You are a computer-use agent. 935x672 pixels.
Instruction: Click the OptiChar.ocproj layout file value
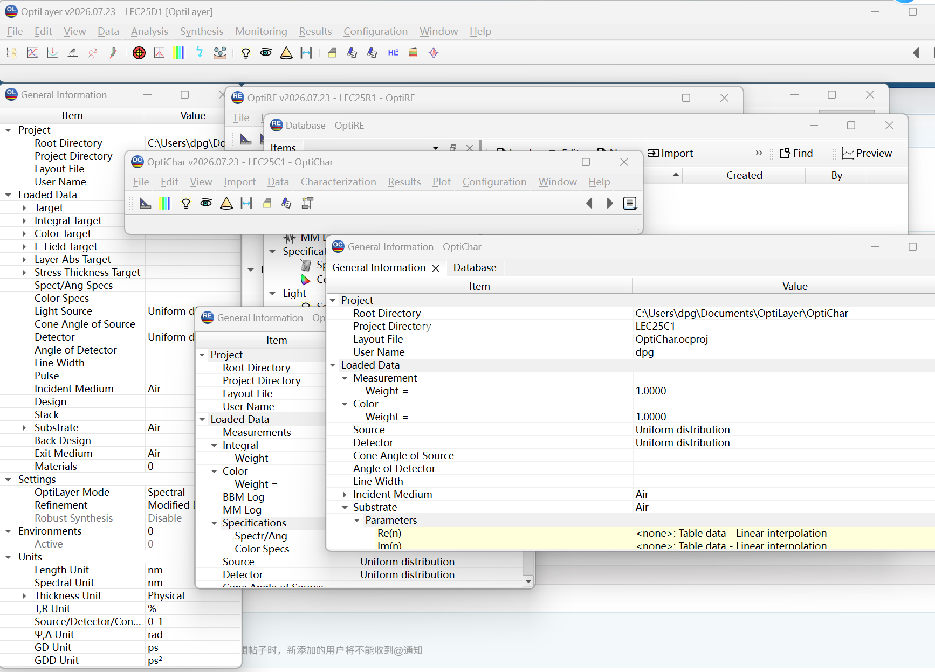[x=671, y=340]
